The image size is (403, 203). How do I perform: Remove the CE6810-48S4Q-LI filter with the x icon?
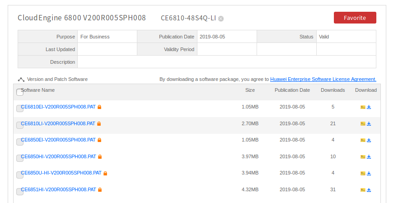coord(221,19)
